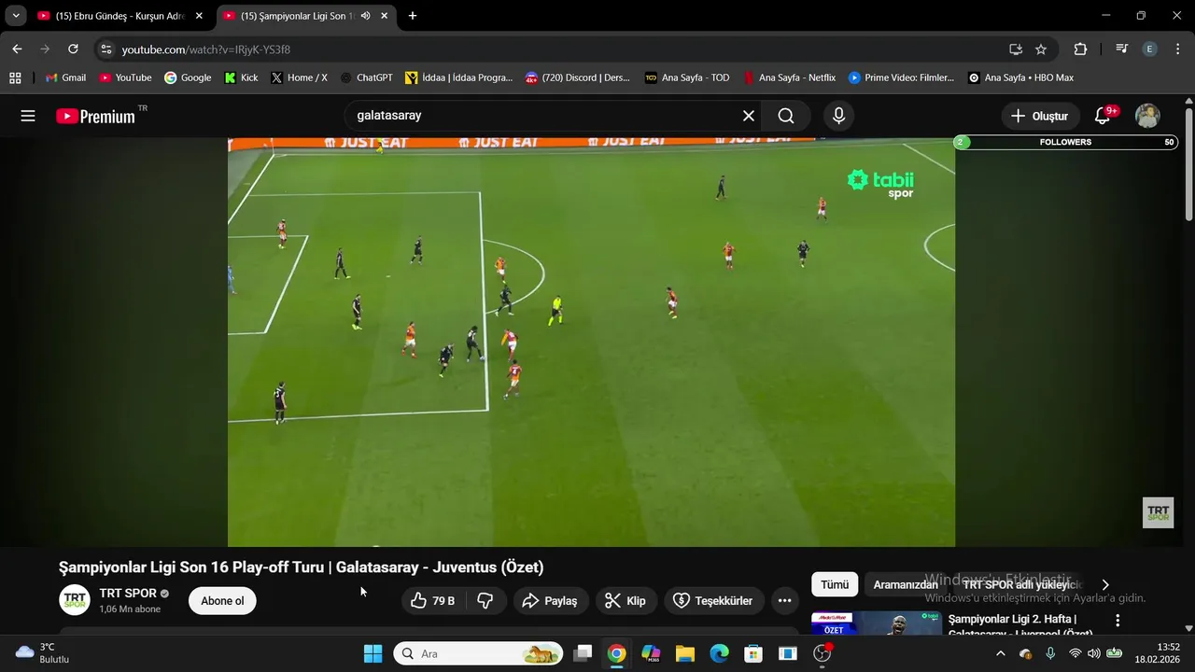Open the Ana Sayfa HBO Max bookmark
The width and height of the screenshot is (1195, 672).
[1020, 77]
